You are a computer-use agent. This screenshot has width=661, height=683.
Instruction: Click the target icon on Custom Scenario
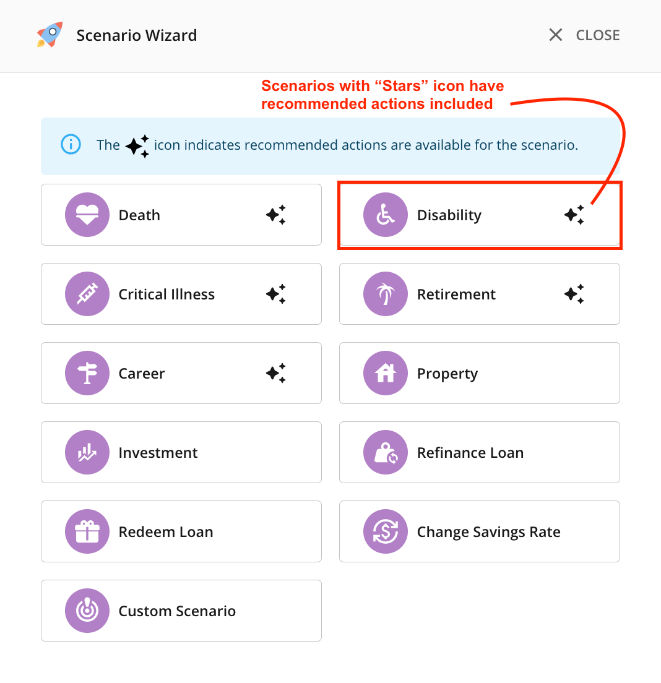pos(87,611)
